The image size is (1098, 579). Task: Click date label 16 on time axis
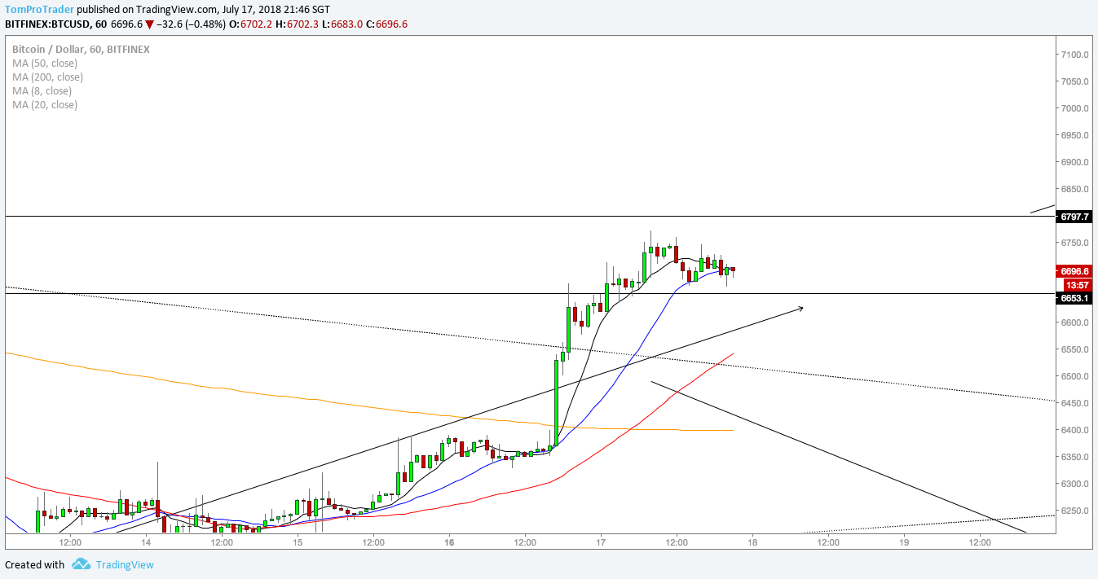[449, 542]
